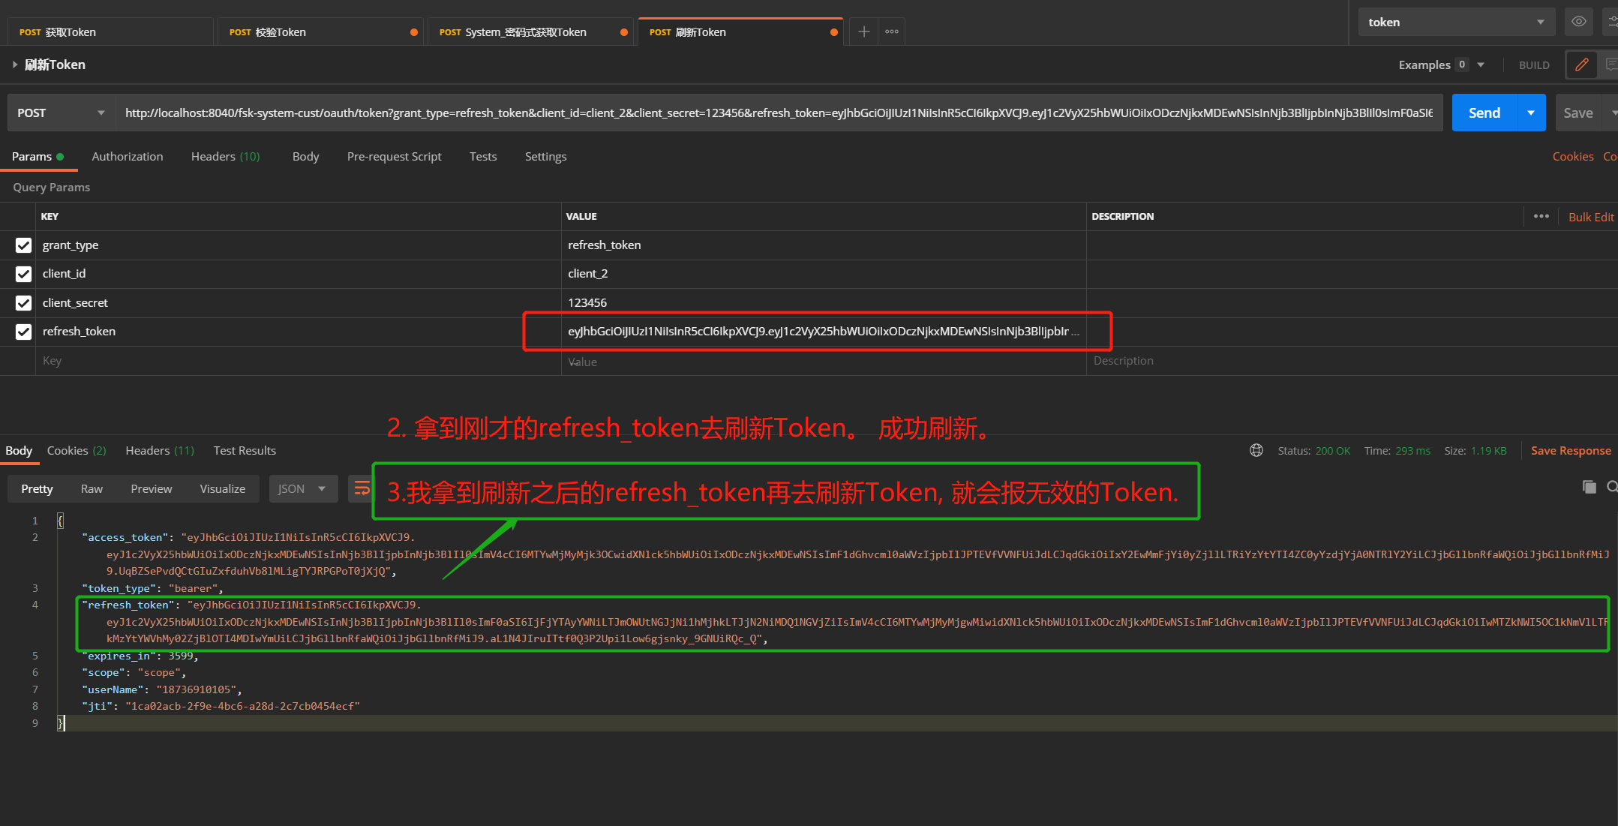The height and width of the screenshot is (826, 1618).
Task: Click the client_2 value cell
Action: pyautogui.click(x=824, y=274)
